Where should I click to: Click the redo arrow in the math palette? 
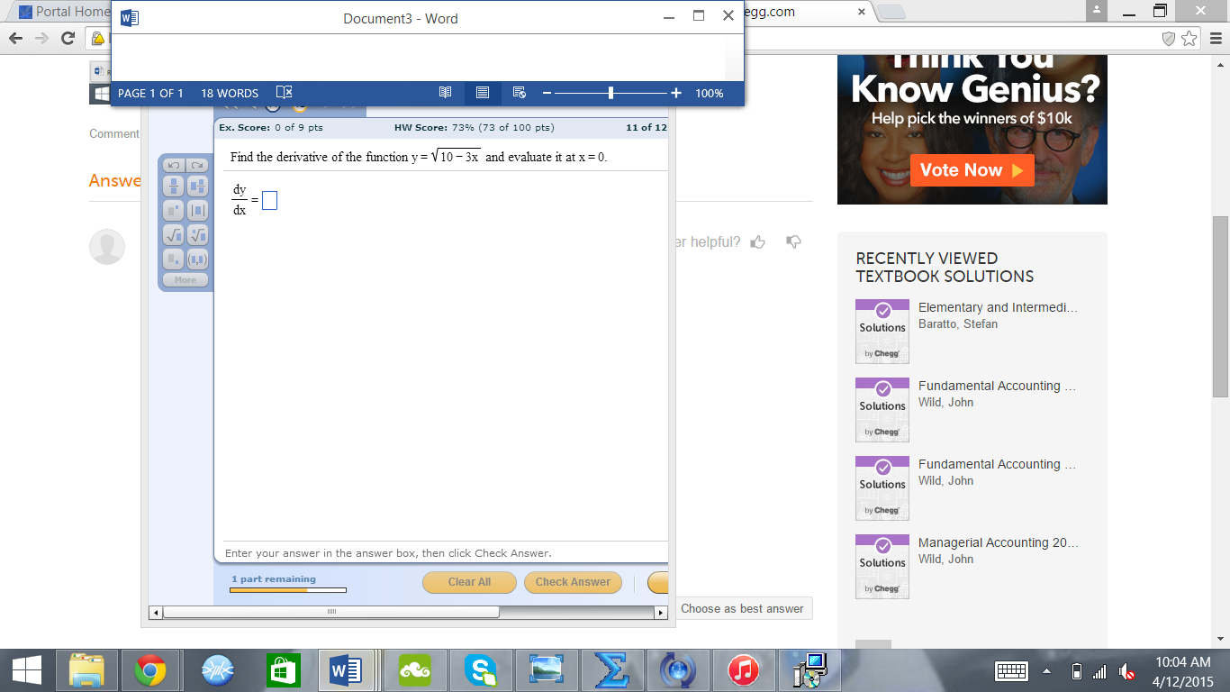tap(197, 166)
